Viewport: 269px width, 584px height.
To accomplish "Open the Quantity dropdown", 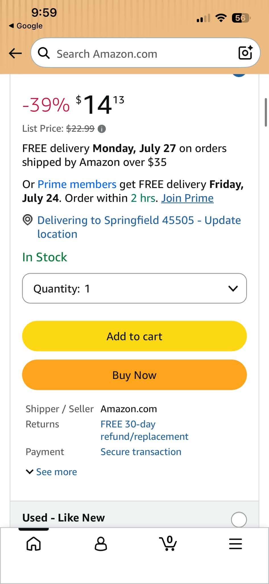I will click(x=134, y=288).
